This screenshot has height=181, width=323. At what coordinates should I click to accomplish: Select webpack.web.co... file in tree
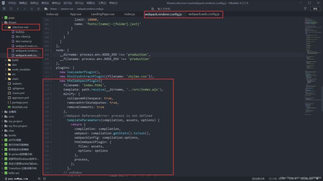[x=27, y=56]
